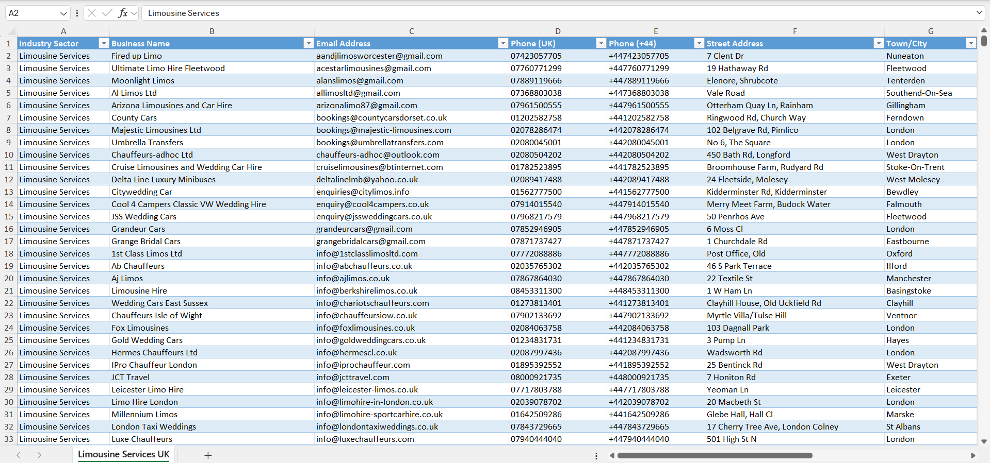This screenshot has height=463, width=990.
Task: Select cell alanslimos@gmail.com
Action: coord(411,80)
